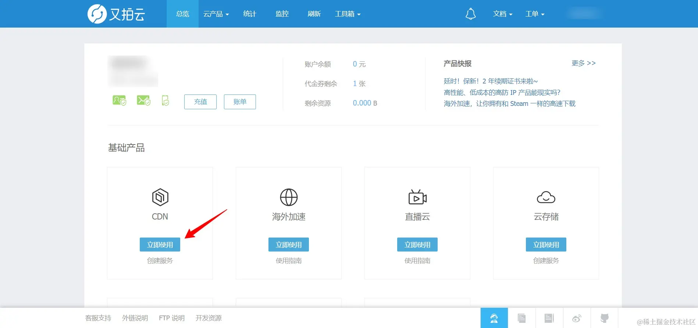Expand the 工具箱 dropdown menu

348,14
